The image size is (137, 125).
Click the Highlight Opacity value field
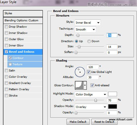112,100
